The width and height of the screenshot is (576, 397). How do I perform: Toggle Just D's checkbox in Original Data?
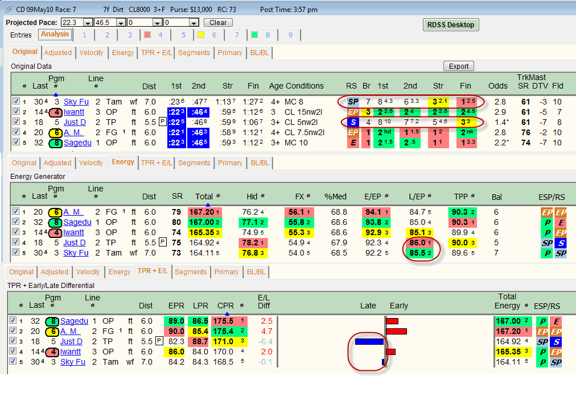coord(16,122)
